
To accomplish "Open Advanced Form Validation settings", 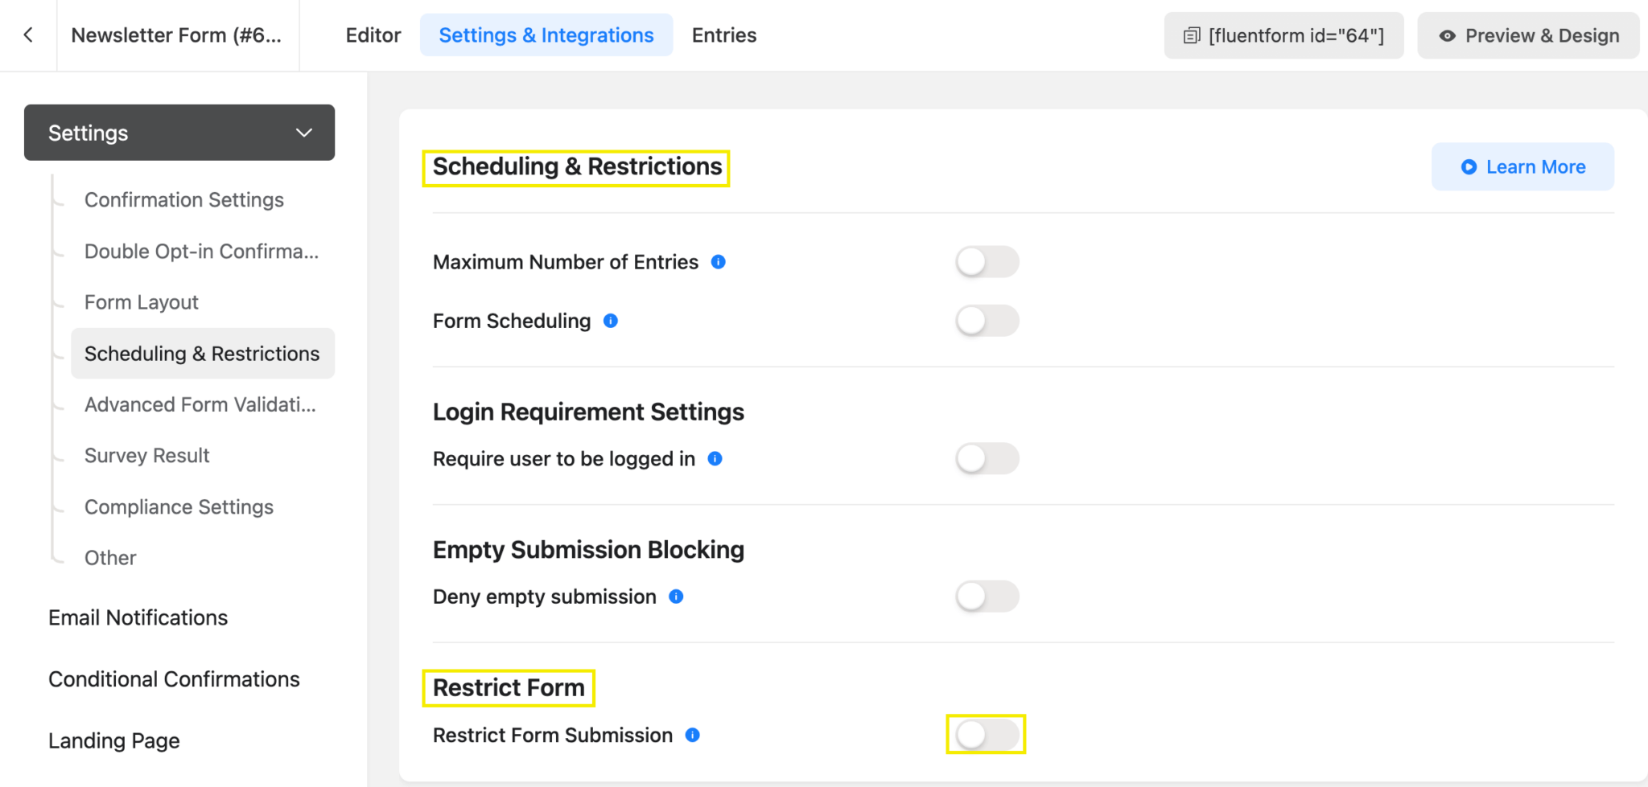I will (x=200, y=404).
